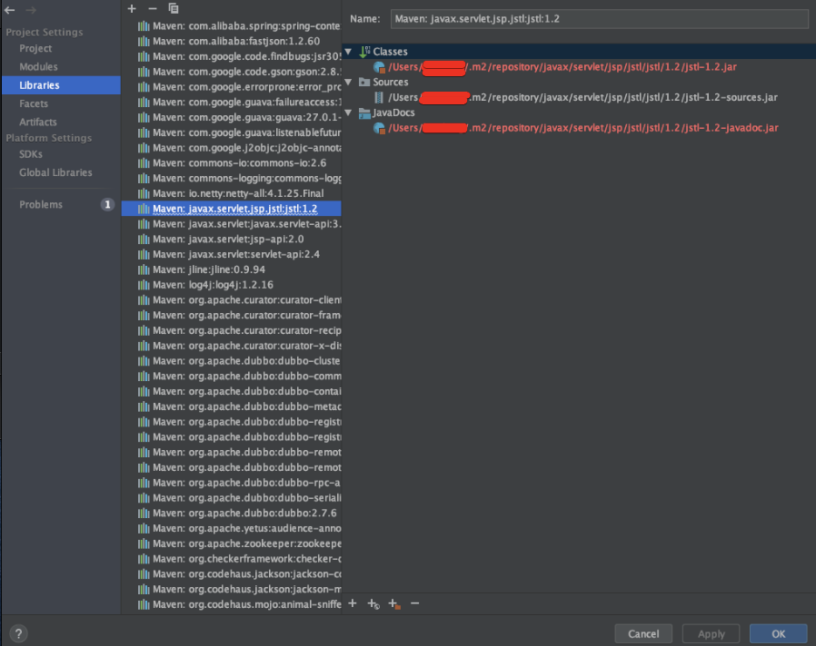816x646 pixels.
Task: Remove selected root with minus icon below tree
Action: click(x=414, y=602)
